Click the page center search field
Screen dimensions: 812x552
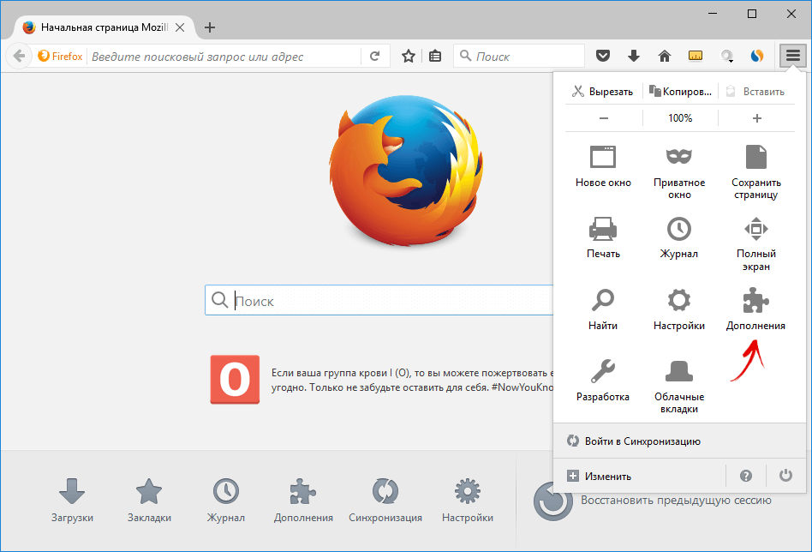click(379, 300)
